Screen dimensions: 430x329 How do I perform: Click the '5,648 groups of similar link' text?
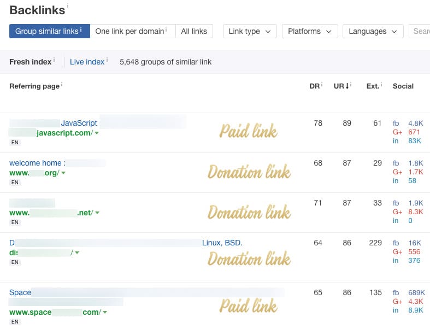[166, 62]
